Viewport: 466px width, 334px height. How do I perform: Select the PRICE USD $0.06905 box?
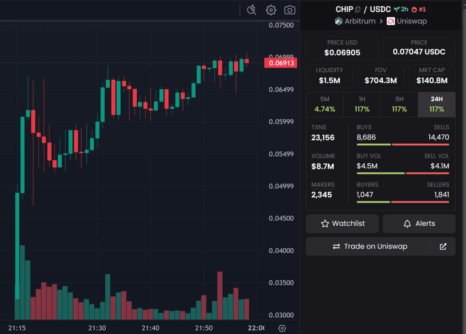[x=342, y=48]
